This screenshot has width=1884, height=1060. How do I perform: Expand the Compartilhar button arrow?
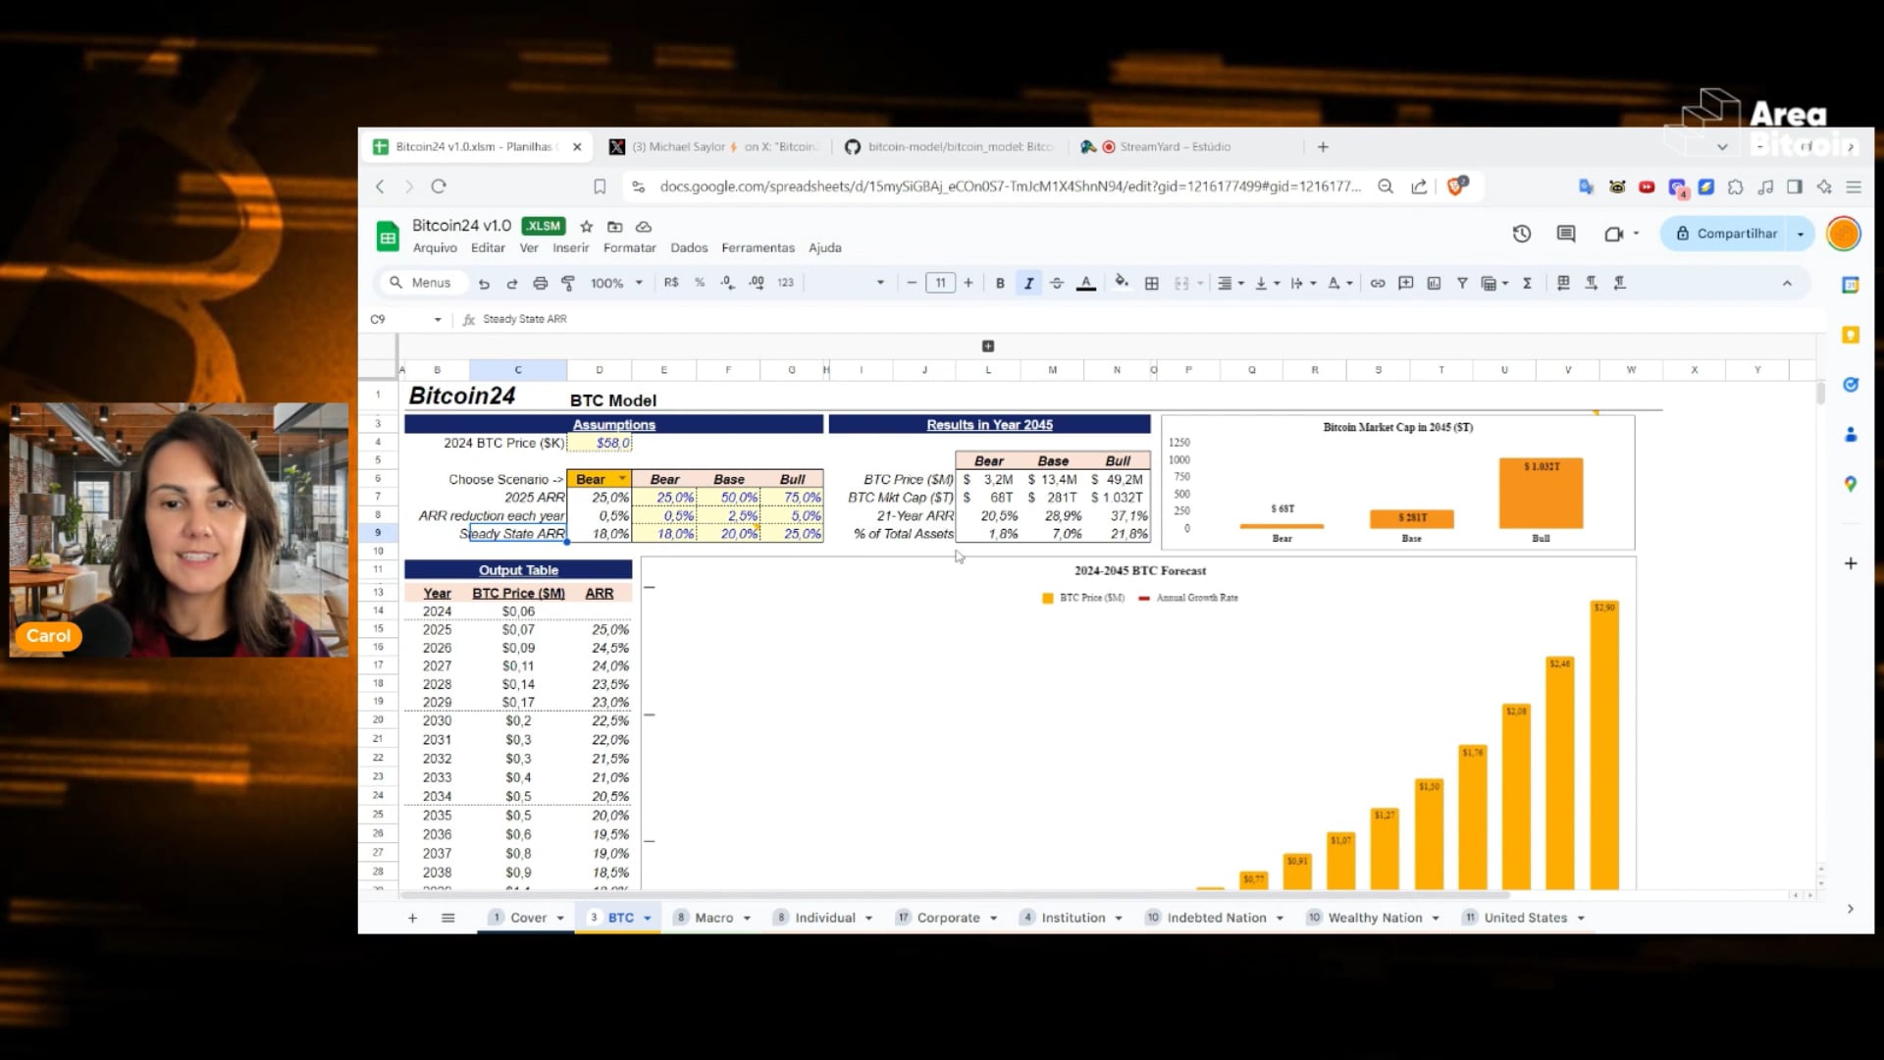[x=1801, y=234]
